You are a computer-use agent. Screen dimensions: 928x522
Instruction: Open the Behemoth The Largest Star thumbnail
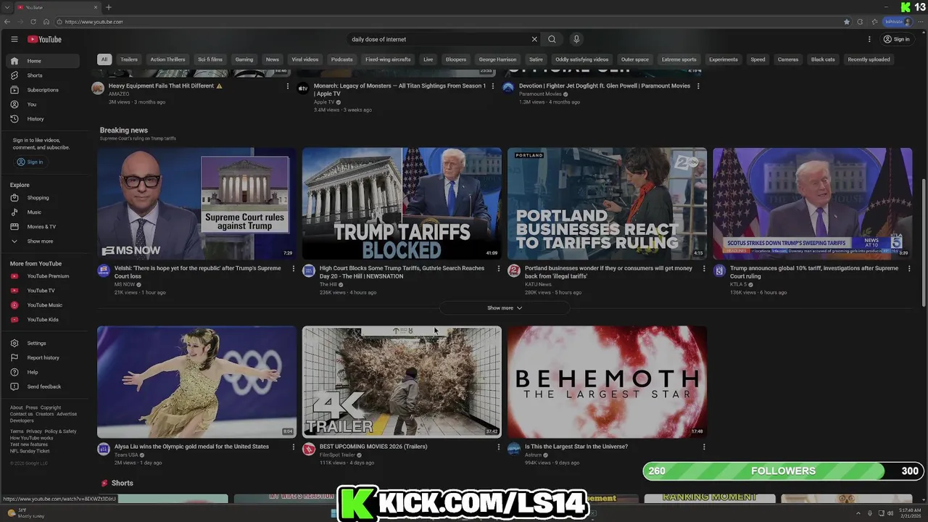(607, 382)
